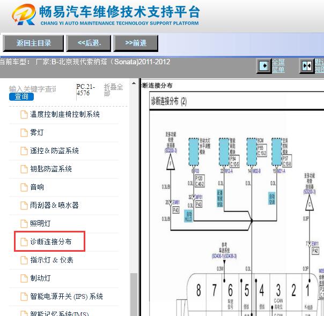Click the scroll-up arrow of the sidebar list
Viewport: 324px width, 316px height.
click(x=134, y=84)
